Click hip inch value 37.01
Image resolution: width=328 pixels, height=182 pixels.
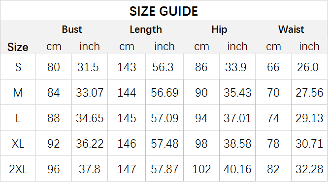[x=237, y=118]
